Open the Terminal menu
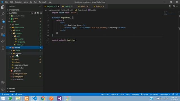 tap(42, 2)
